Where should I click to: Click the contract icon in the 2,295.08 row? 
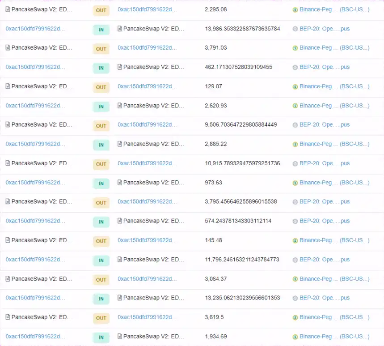[x=8, y=9]
